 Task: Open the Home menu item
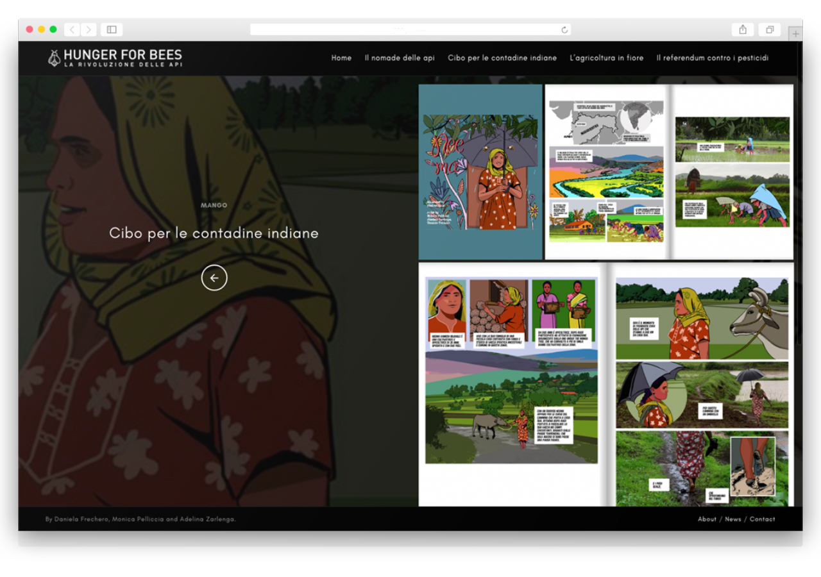click(341, 58)
